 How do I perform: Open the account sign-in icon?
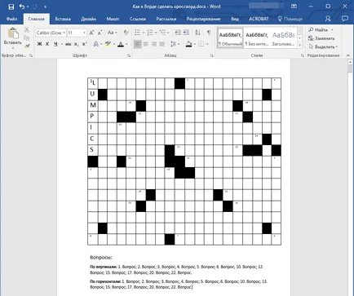[x=328, y=19]
